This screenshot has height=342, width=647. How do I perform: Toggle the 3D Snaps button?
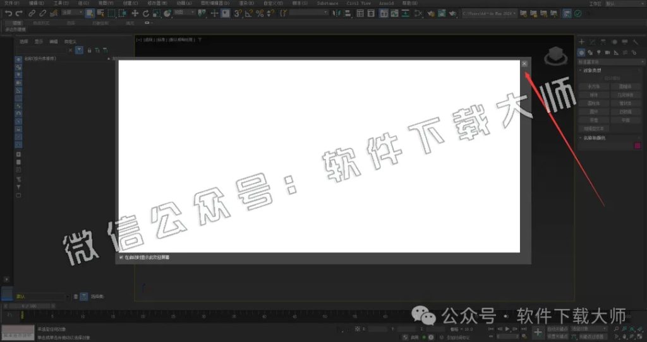pos(238,14)
